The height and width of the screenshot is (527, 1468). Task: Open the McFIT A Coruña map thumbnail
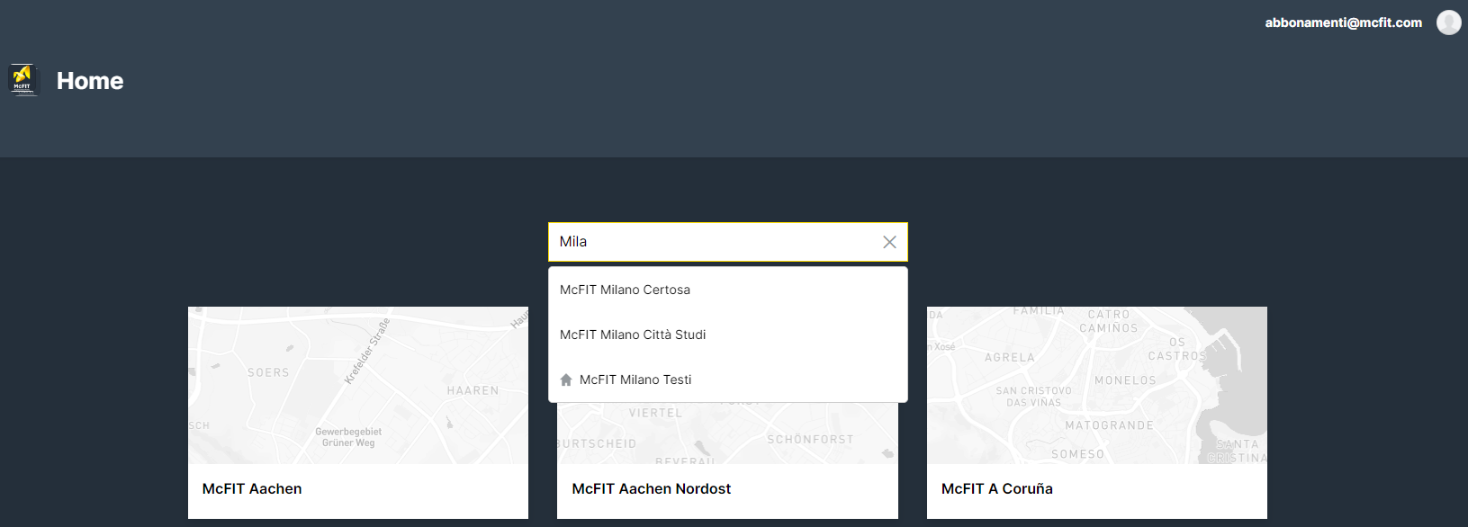point(1096,385)
